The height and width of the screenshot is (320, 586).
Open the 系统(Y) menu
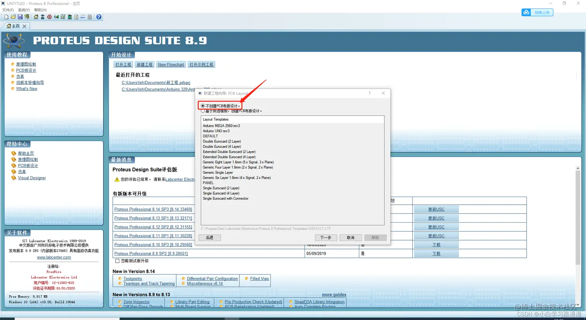[x=24, y=10]
